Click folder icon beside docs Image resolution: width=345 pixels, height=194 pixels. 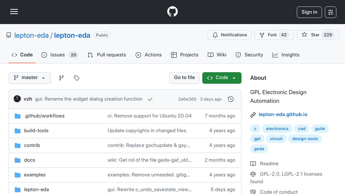coord(17,160)
